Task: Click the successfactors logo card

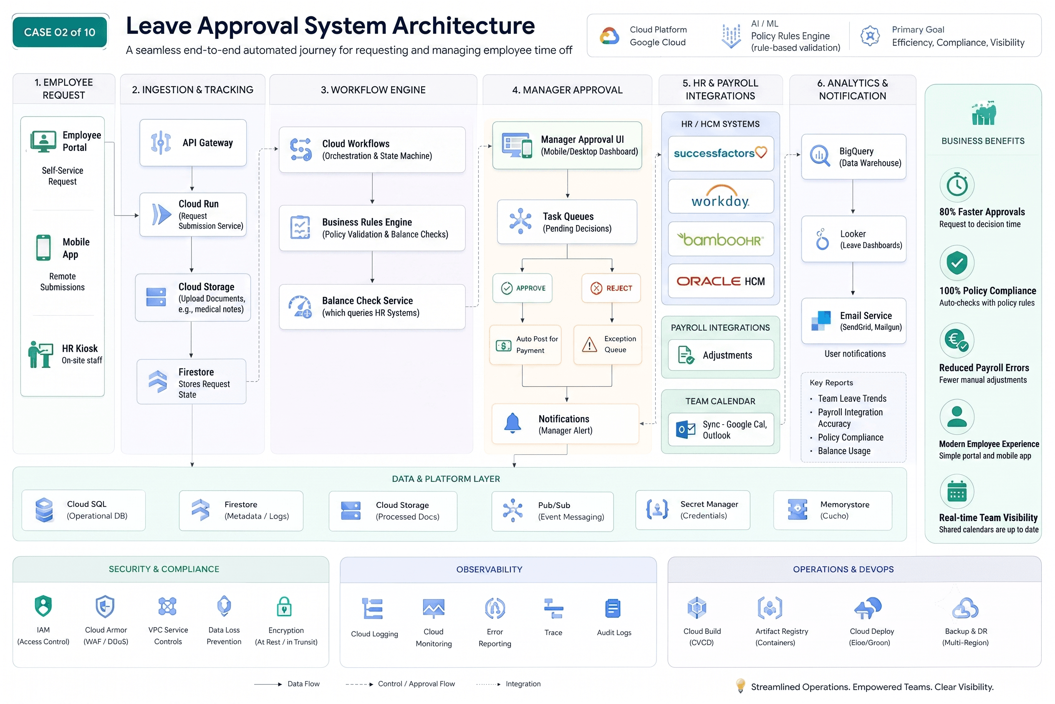Action: coord(721,154)
